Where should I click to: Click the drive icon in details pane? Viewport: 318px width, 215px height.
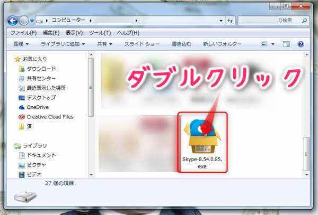(25, 197)
